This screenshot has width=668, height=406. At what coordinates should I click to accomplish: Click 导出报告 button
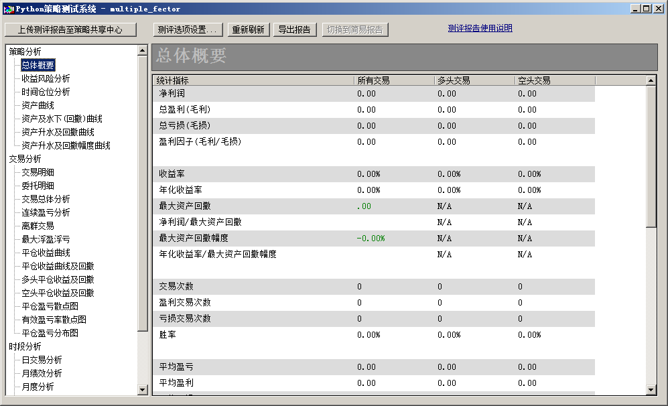point(294,30)
